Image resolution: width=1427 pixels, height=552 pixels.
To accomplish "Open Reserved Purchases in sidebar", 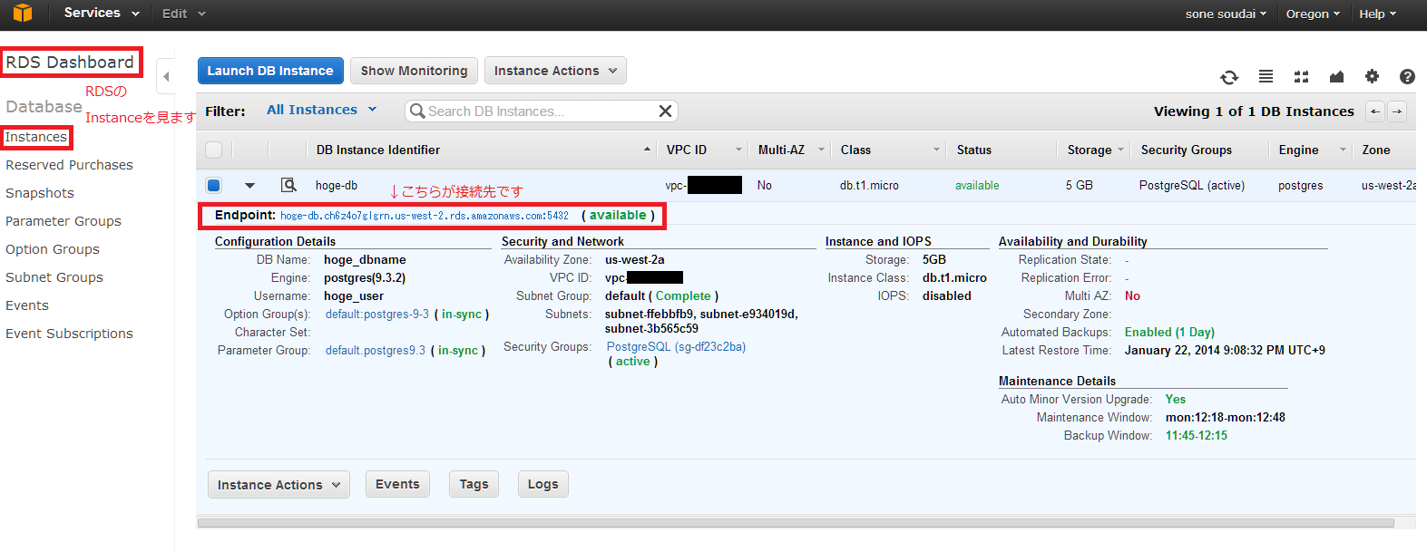I will click(69, 165).
